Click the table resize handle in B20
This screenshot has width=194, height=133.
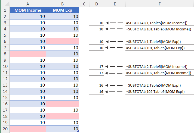pyautogui.click(x=78, y=131)
